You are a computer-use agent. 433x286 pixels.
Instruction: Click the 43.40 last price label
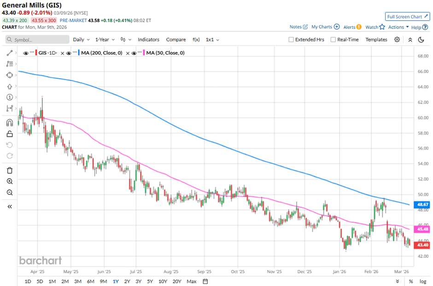pyautogui.click(x=422, y=245)
